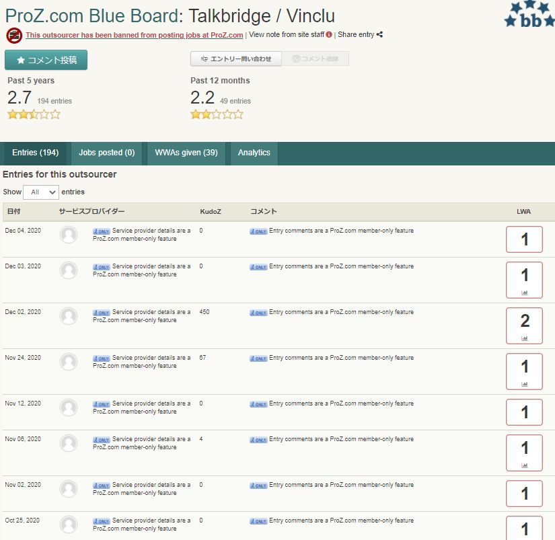
Task: Click the Entries for this outsourcer heading
Action: point(59,174)
